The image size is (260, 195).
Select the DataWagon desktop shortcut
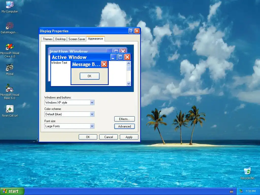pyautogui.click(x=10, y=28)
